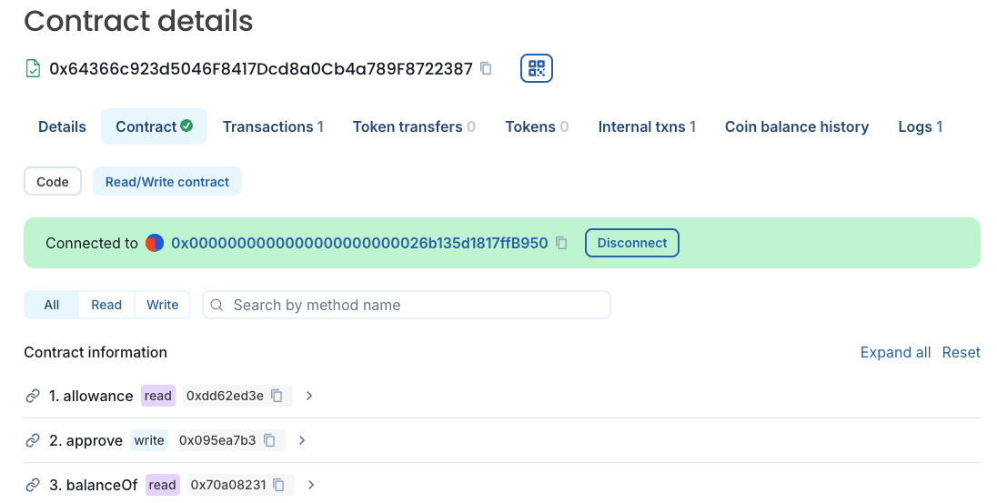Open the QR code for contract address
The height and width of the screenshot is (503, 997).
(537, 68)
